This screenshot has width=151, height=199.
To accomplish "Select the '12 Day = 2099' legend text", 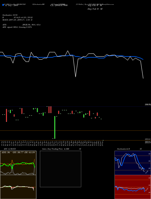I will [x=11, y=5].
